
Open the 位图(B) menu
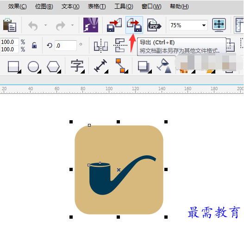click(44, 6)
